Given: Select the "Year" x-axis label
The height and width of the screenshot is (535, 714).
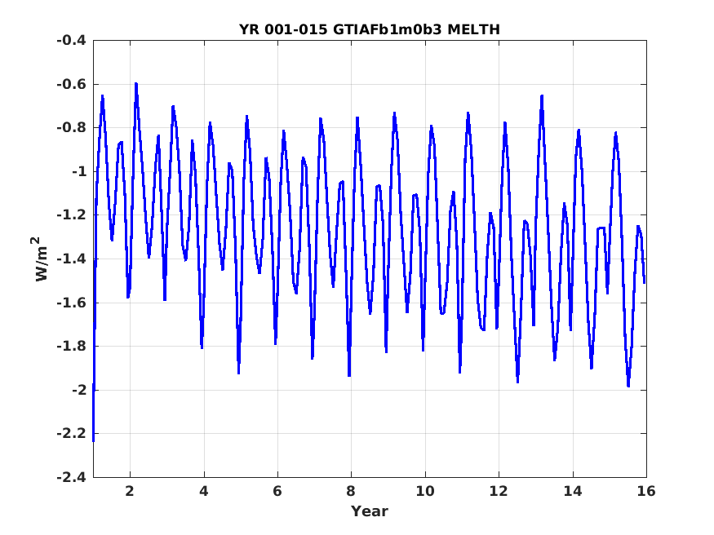Looking at the screenshot, I should pyautogui.click(x=370, y=511).
